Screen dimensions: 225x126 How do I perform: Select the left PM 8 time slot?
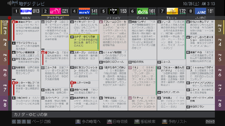coord(5,103)
